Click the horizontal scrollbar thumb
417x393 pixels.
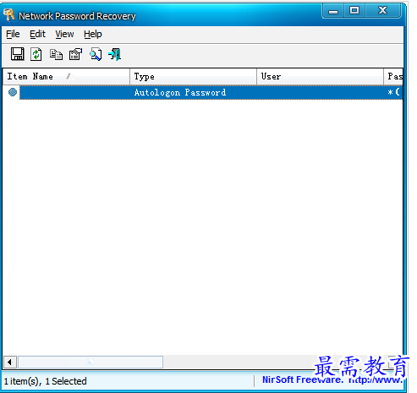pos(91,362)
